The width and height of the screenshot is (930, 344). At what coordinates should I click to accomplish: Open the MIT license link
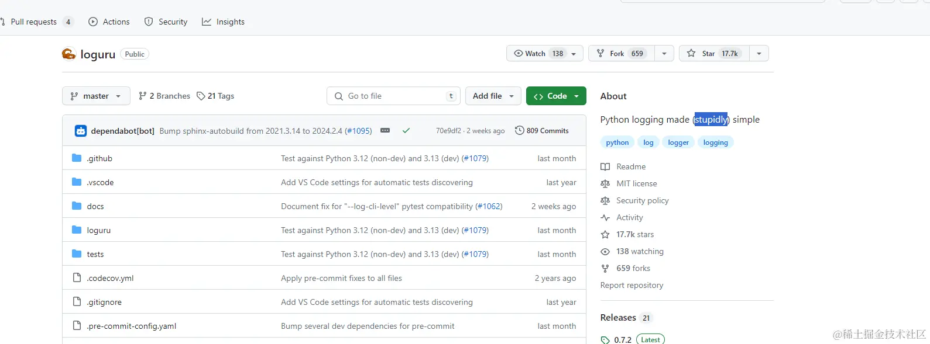pos(637,183)
